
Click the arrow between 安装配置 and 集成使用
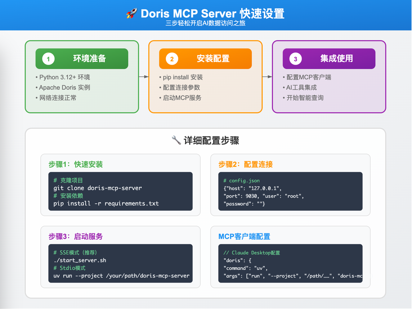pos(267,77)
